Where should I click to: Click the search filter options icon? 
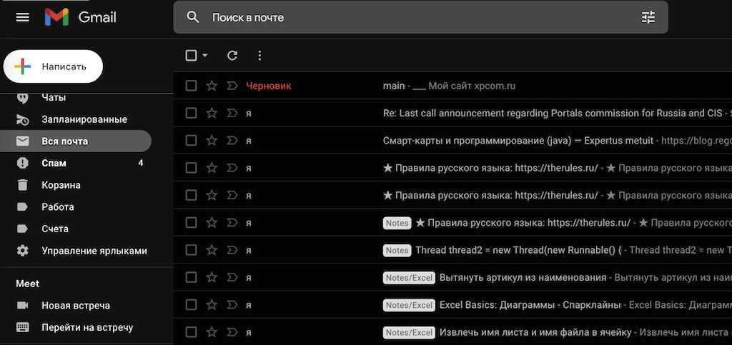point(648,17)
